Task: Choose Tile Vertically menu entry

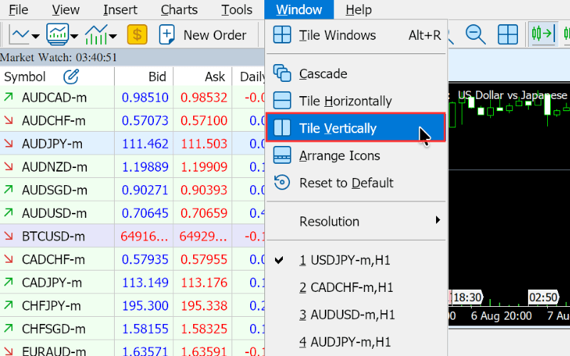Action: tap(356, 127)
